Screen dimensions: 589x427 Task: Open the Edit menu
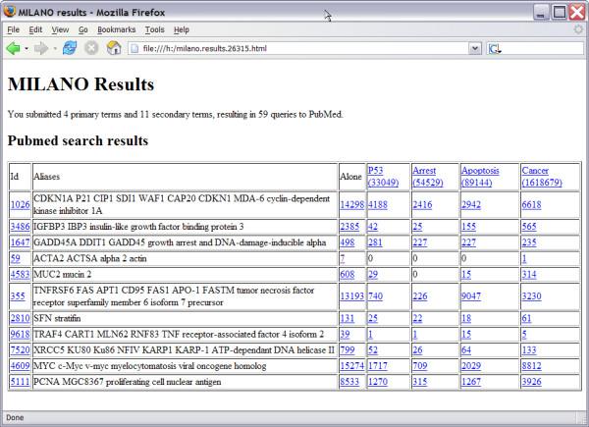click(35, 29)
